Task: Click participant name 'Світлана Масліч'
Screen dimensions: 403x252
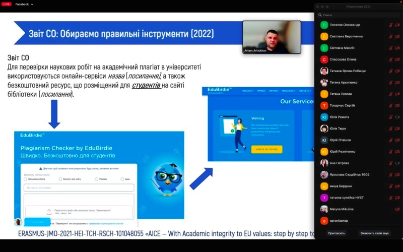Action: click(x=342, y=48)
